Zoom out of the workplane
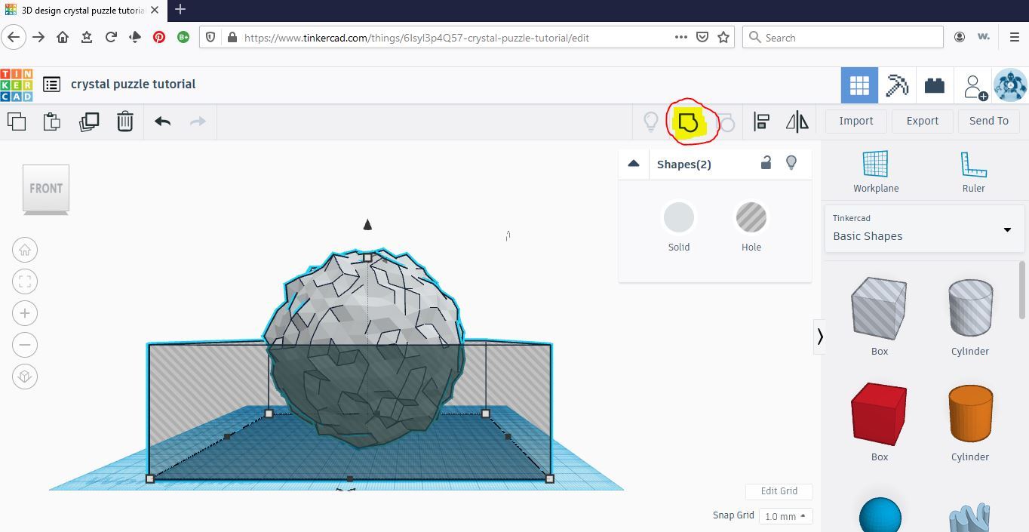The width and height of the screenshot is (1029, 532). (25, 345)
